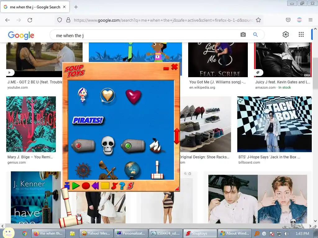Open the Juicy J feat. Kevin Gates result
318x238 pixels.
283,82
